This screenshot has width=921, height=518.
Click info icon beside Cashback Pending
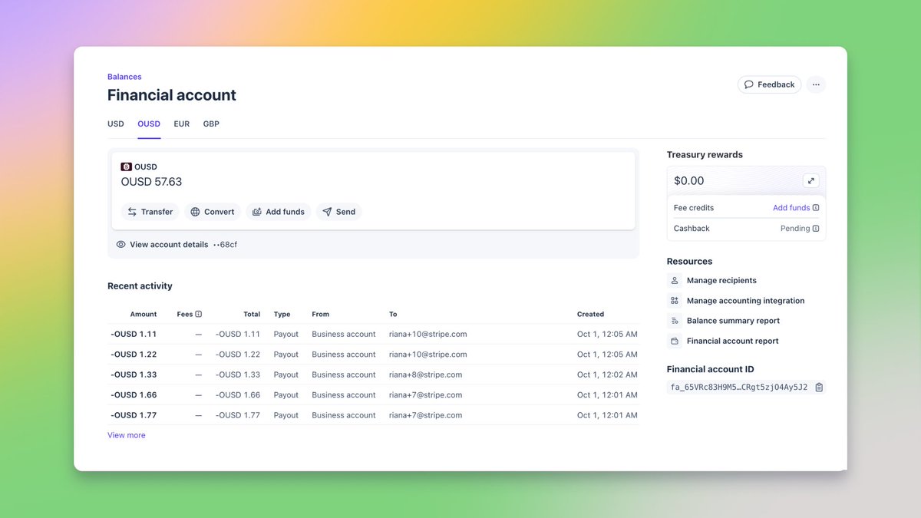816,229
